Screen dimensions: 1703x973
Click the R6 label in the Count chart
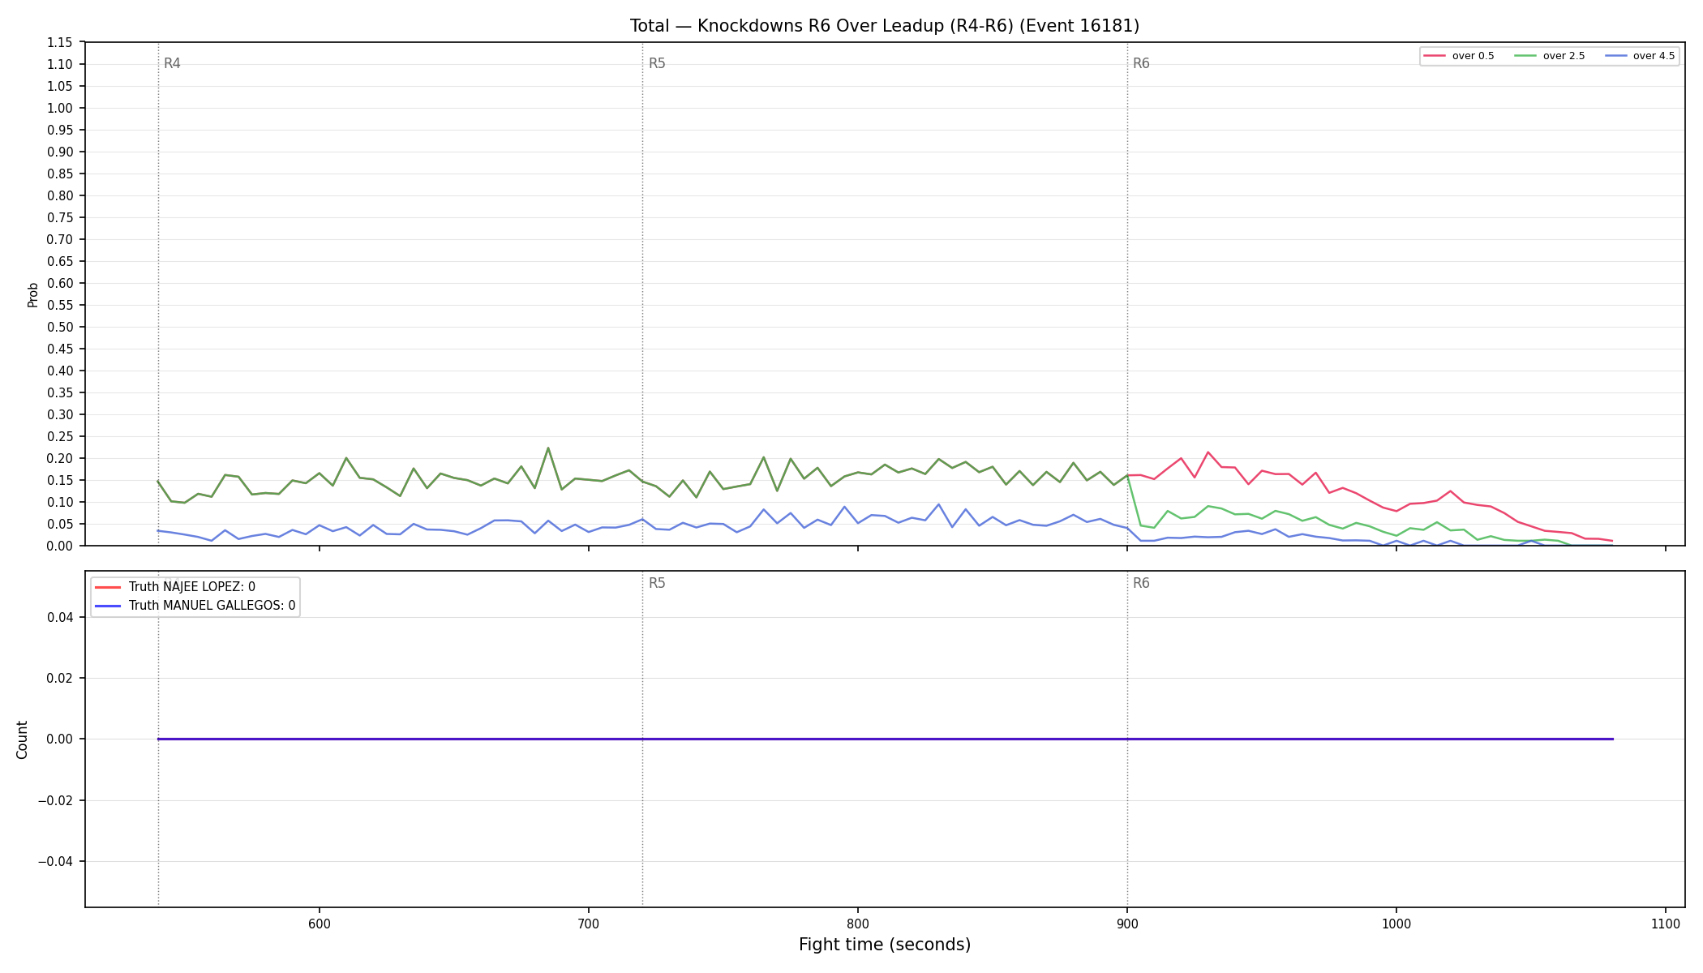tap(1141, 583)
